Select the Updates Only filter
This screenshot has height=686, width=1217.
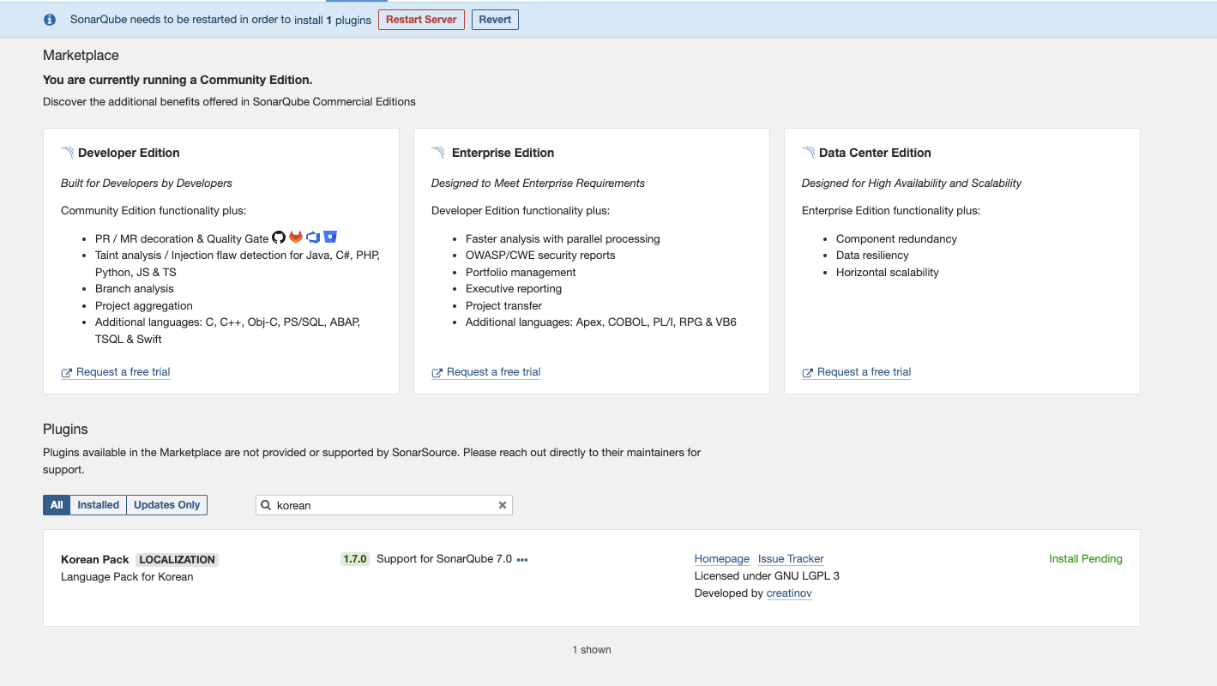[167, 505]
